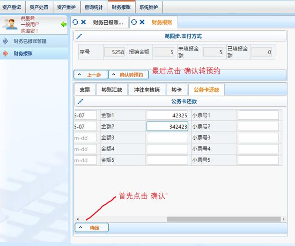Close the 财务报账 tab with its X
Image resolution: width=295 pixels, height=246 pixels.
click(142, 22)
